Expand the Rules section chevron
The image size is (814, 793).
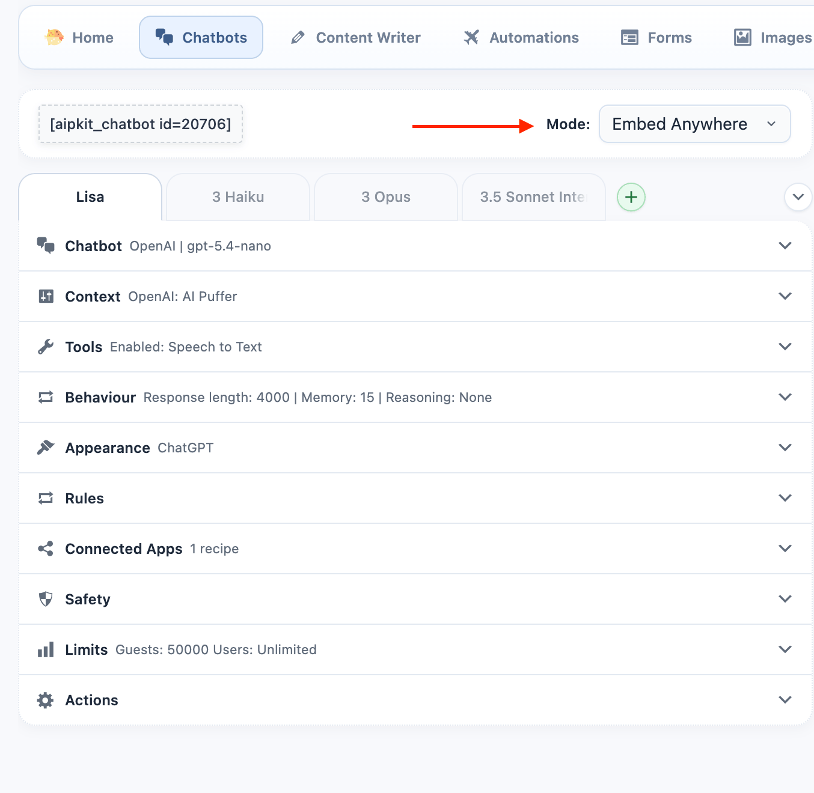[x=785, y=498]
